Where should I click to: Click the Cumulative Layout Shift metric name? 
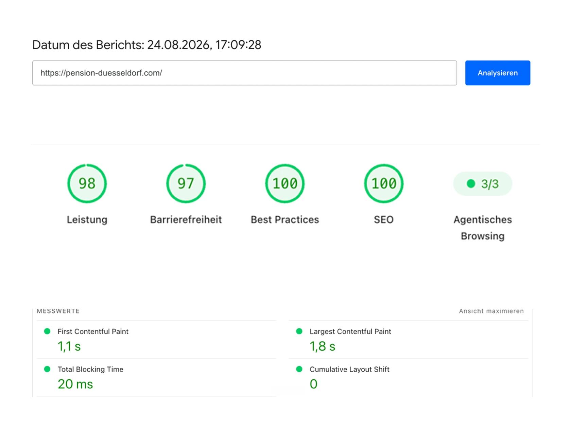(x=349, y=369)
